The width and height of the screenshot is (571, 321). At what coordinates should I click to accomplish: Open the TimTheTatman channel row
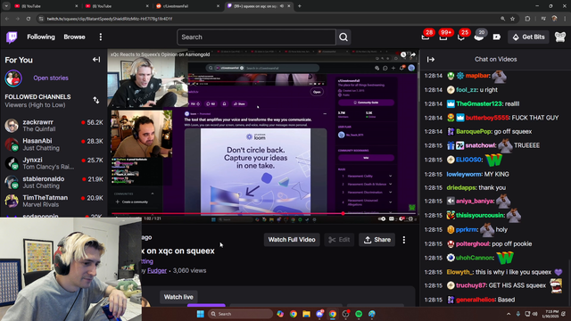click(x=54, y=201)
